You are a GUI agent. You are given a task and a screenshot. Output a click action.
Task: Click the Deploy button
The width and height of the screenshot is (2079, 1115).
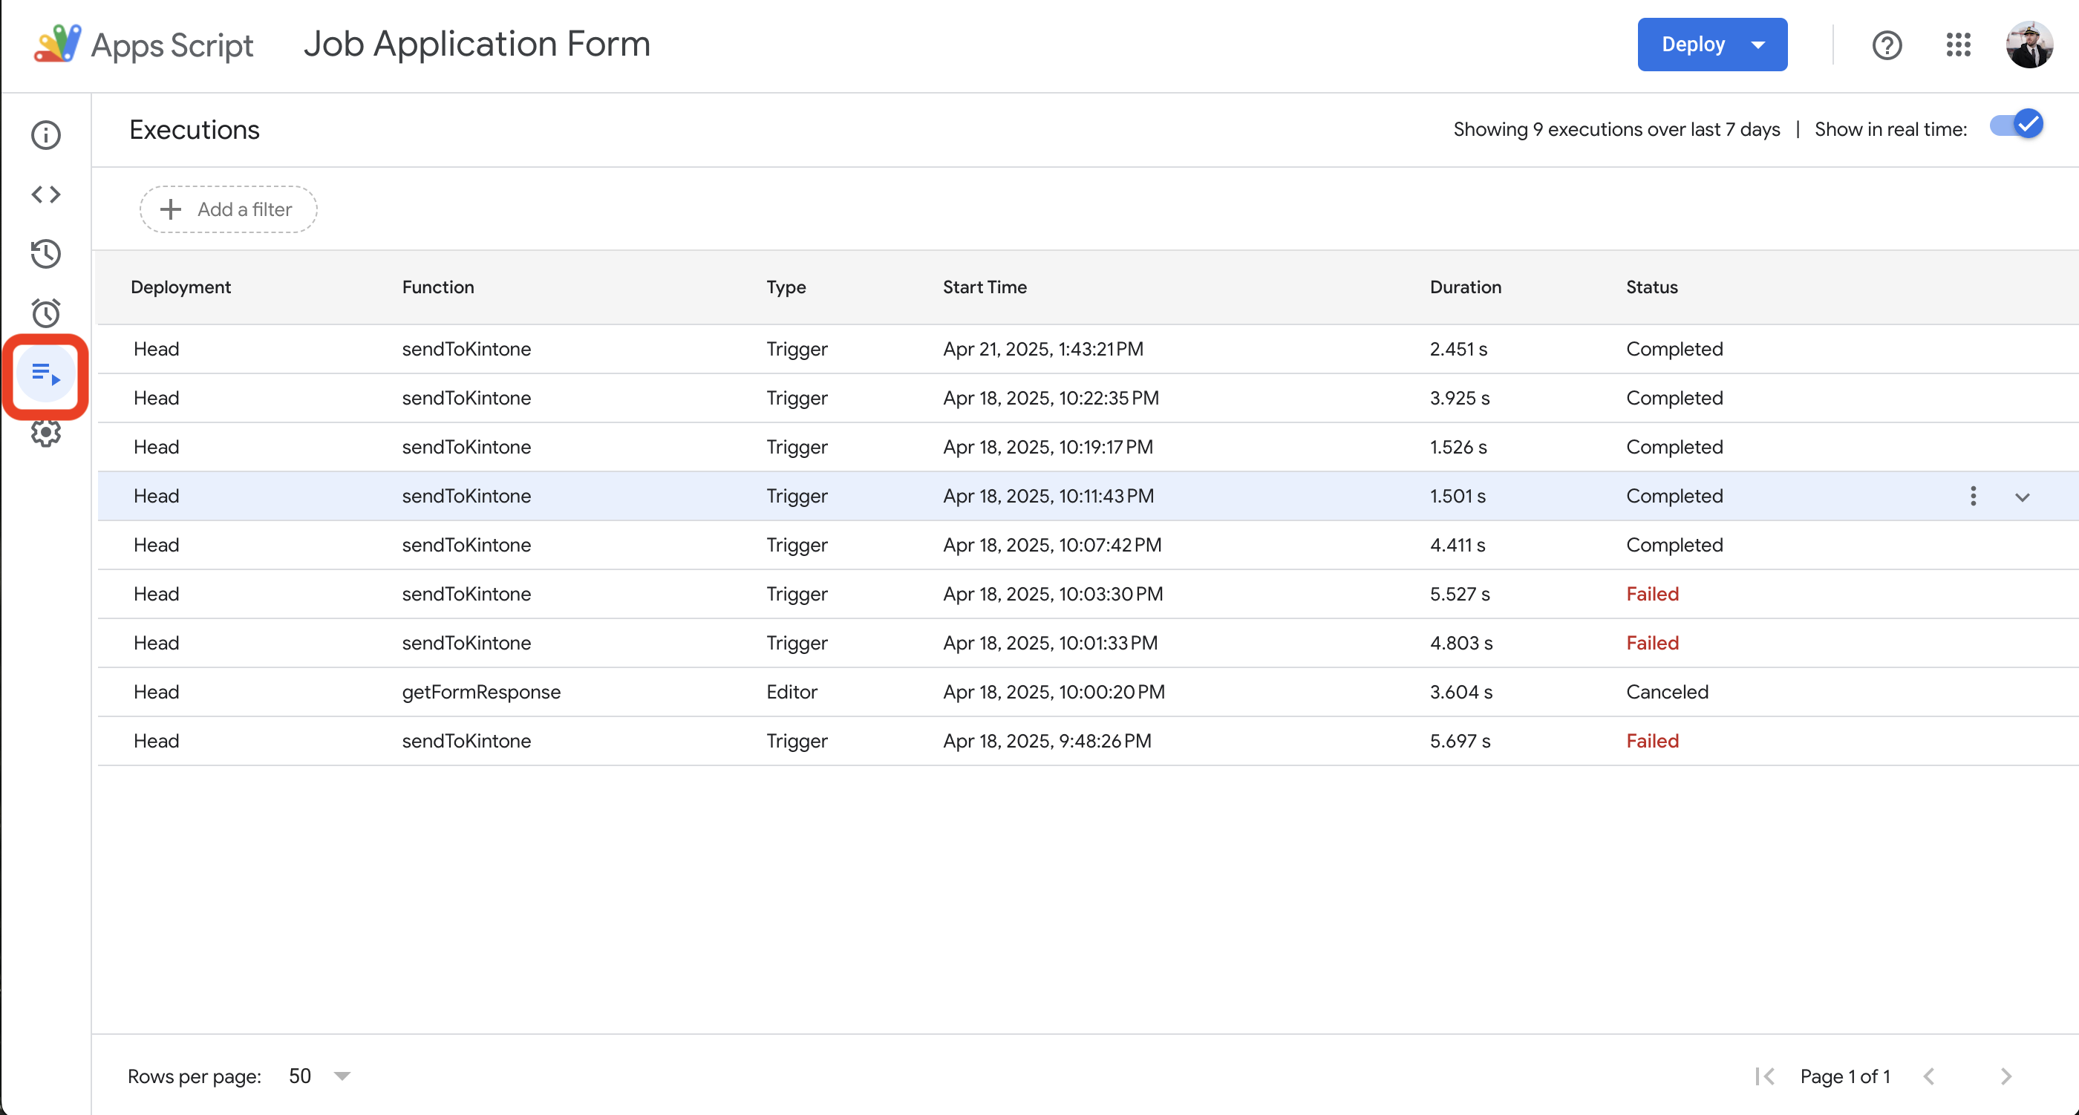tap(1693, 45)
